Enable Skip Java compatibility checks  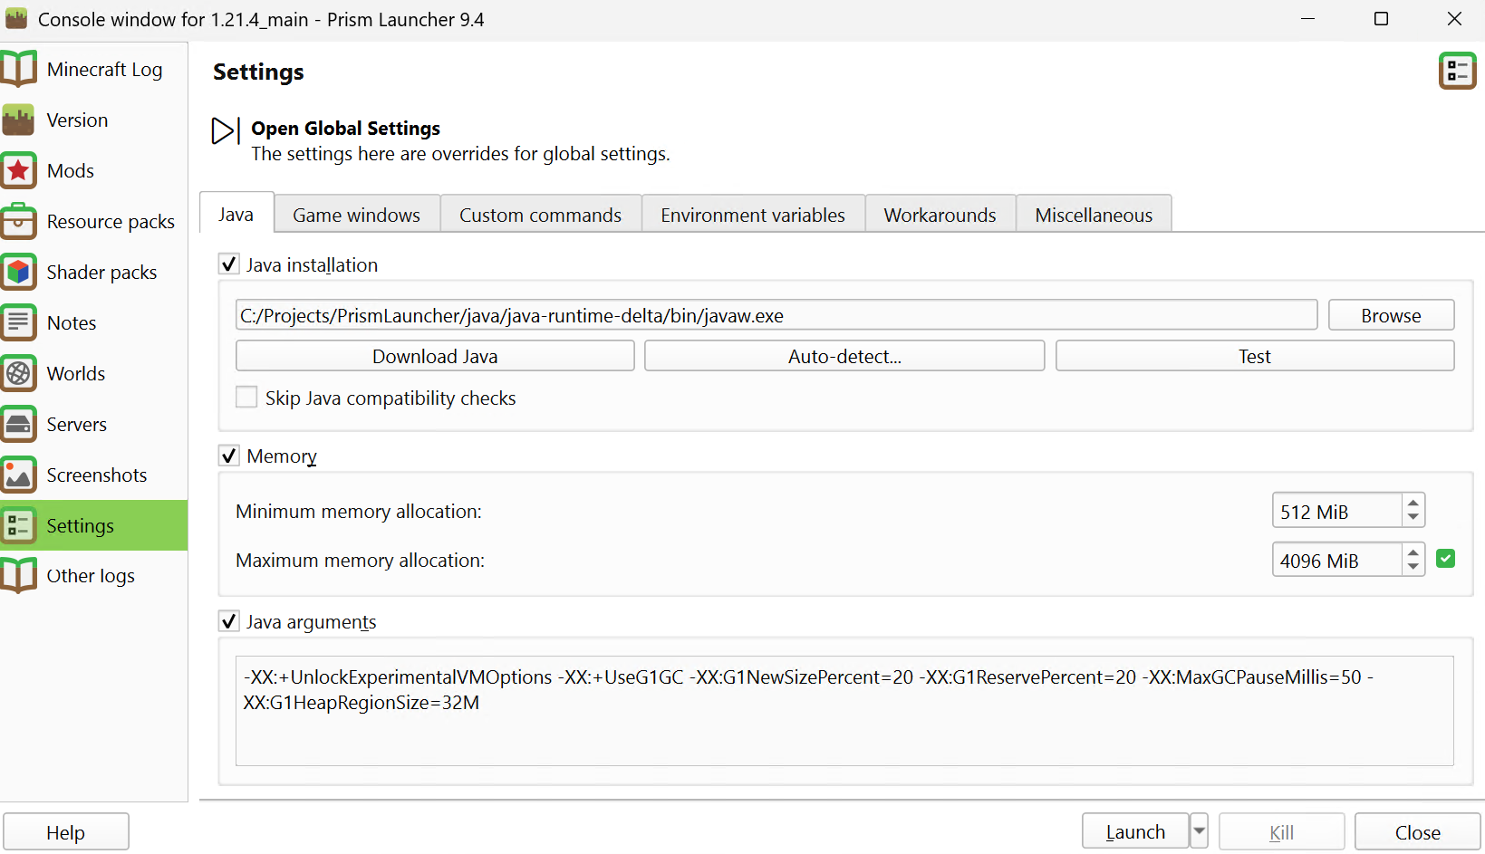246,398
